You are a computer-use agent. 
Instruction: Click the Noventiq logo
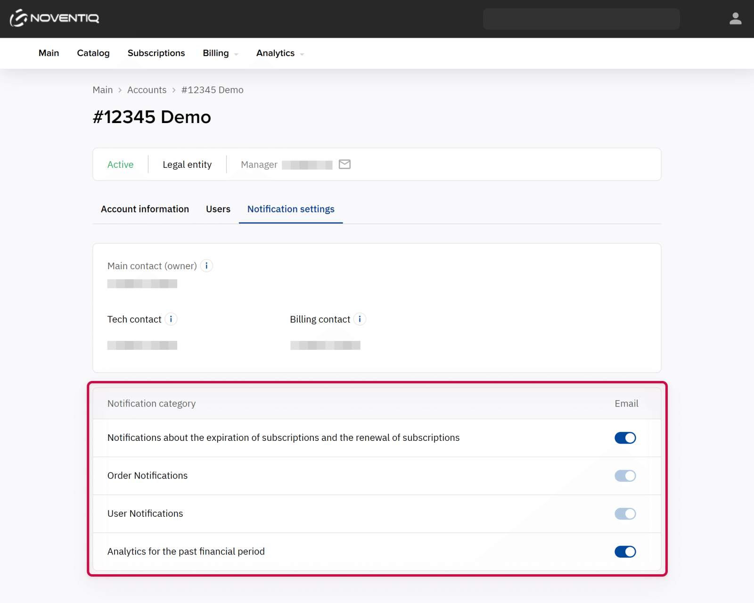(x=55, y=18)
